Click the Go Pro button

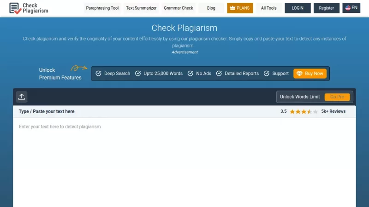click(337, 97)
